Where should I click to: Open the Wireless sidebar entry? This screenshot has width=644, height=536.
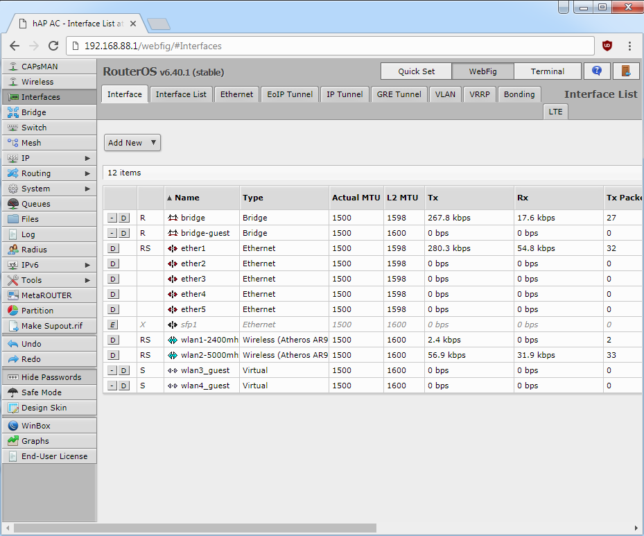pyautogui.click(x=49, y=82)
